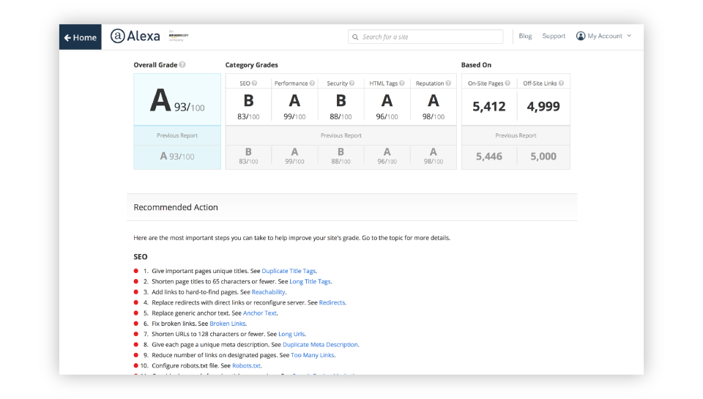Image resolution: width=703 pixels, height=399 pixels.
Task: Open the Broken Links link
Action: point(228,324)
